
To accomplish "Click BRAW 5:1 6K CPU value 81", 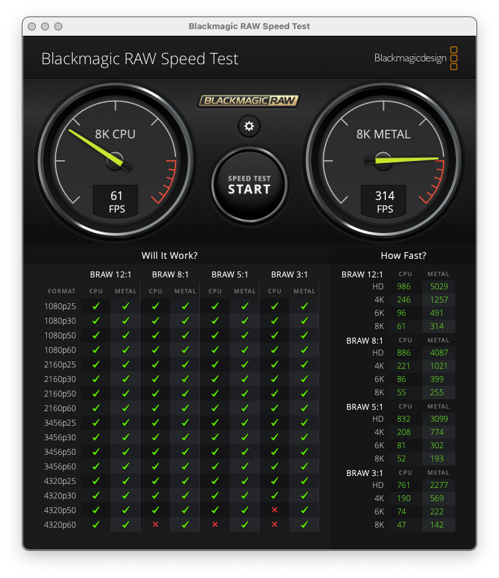I will tap(401, 446).
